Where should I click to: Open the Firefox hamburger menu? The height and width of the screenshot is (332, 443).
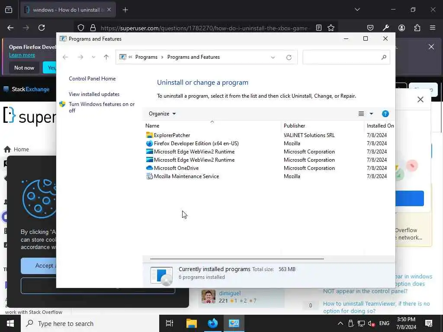(433, 28)
